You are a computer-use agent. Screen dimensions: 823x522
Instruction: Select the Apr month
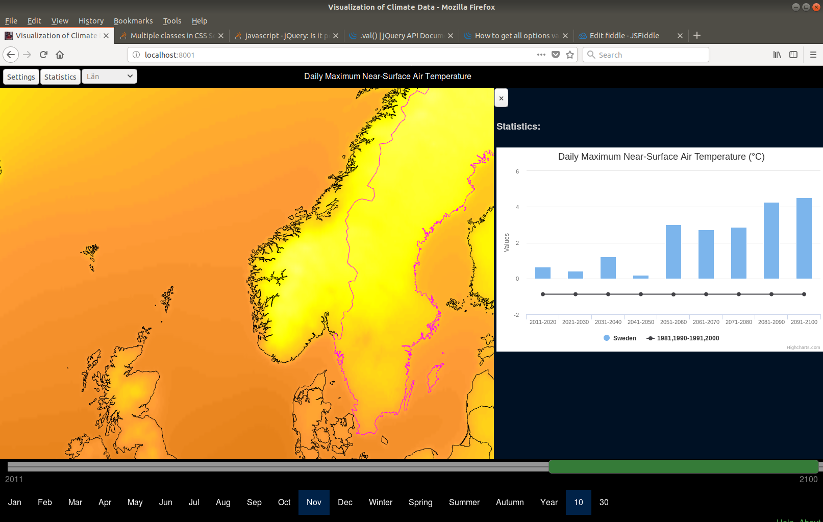(x=105, y=502)
